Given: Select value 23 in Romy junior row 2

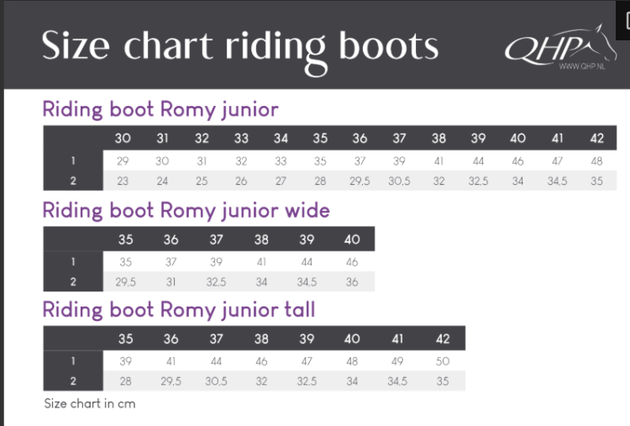Looking at the screenshot, I should coord(123,181).
